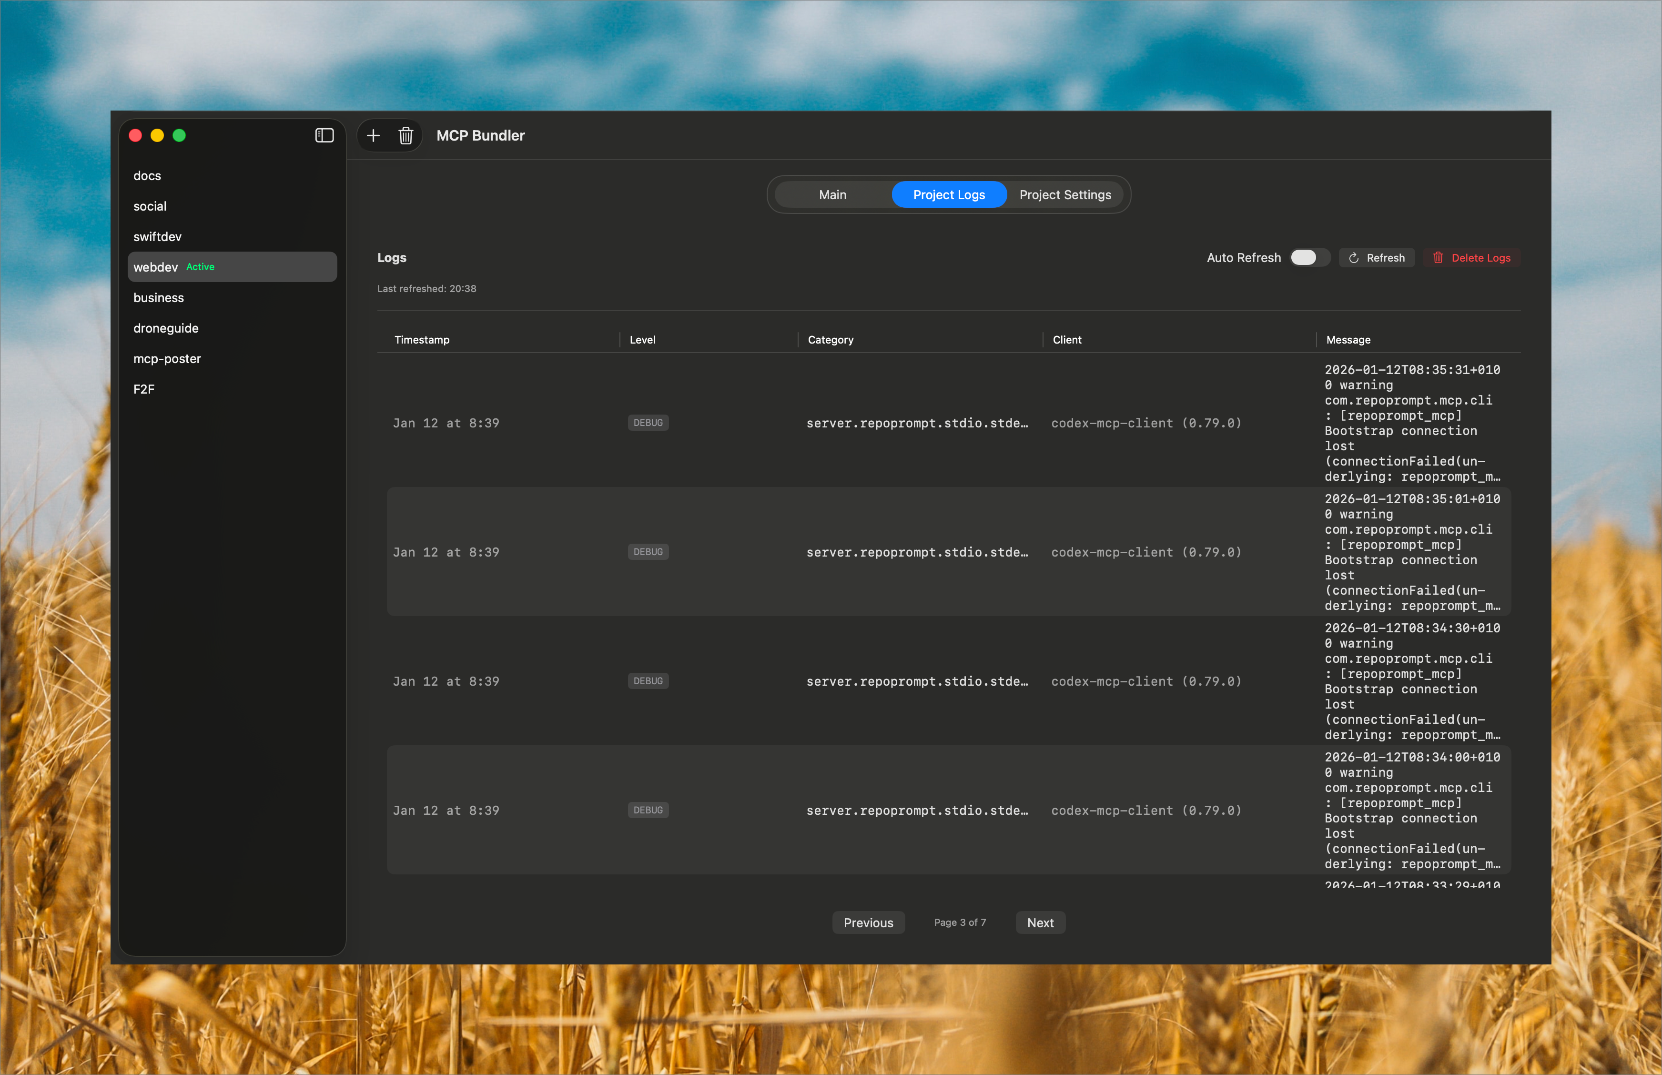Click the Message column header
This screenshot has width=1662, height=1075.
coord(1348,340)
